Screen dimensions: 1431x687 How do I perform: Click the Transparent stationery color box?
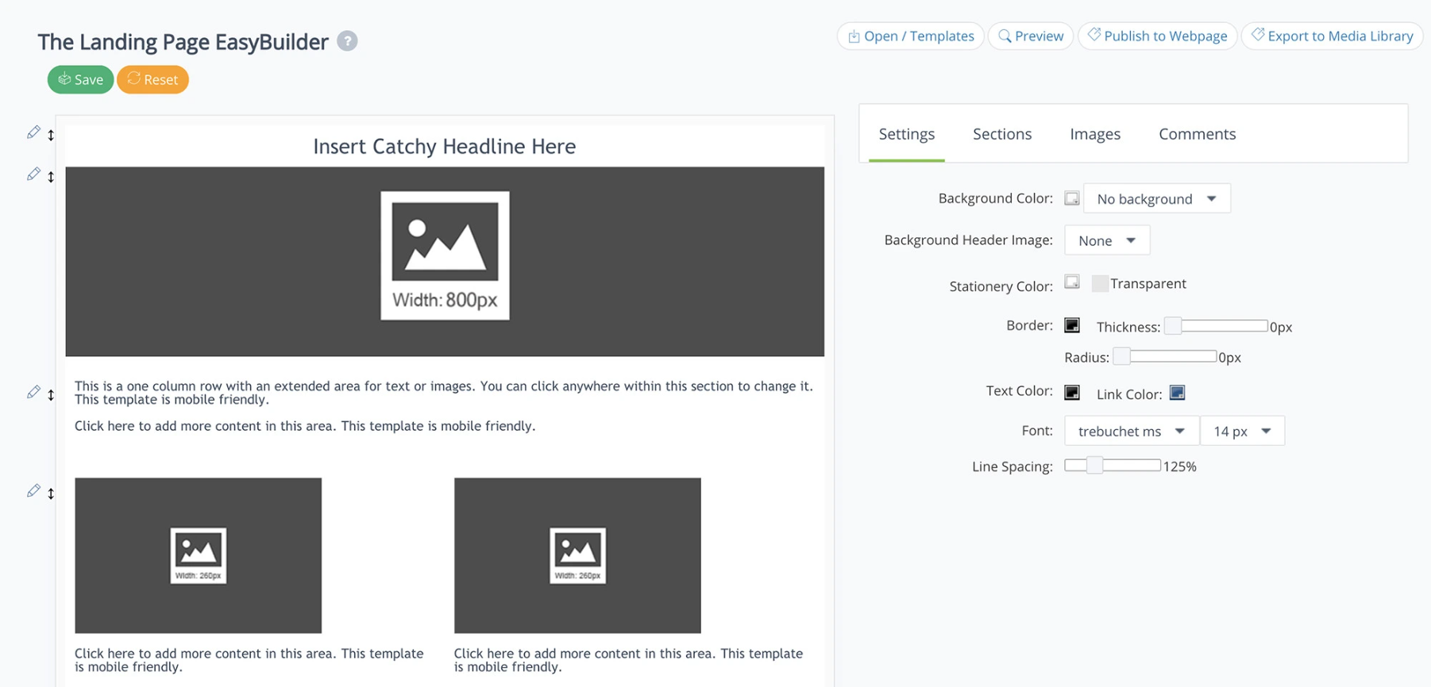click(1100, 283)
